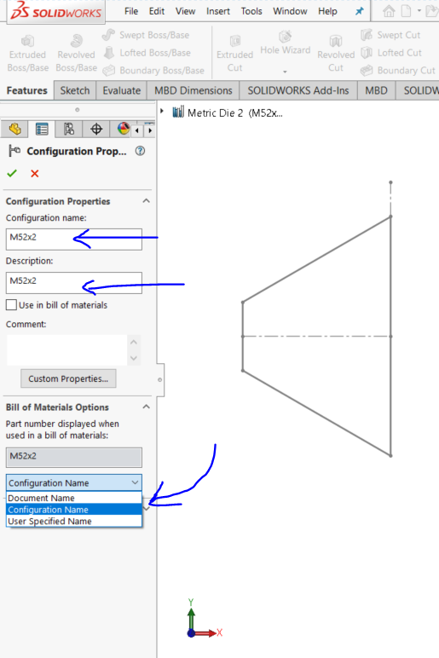Click the Description field
This screenshot has width=439, height=658.
[74, 283]
